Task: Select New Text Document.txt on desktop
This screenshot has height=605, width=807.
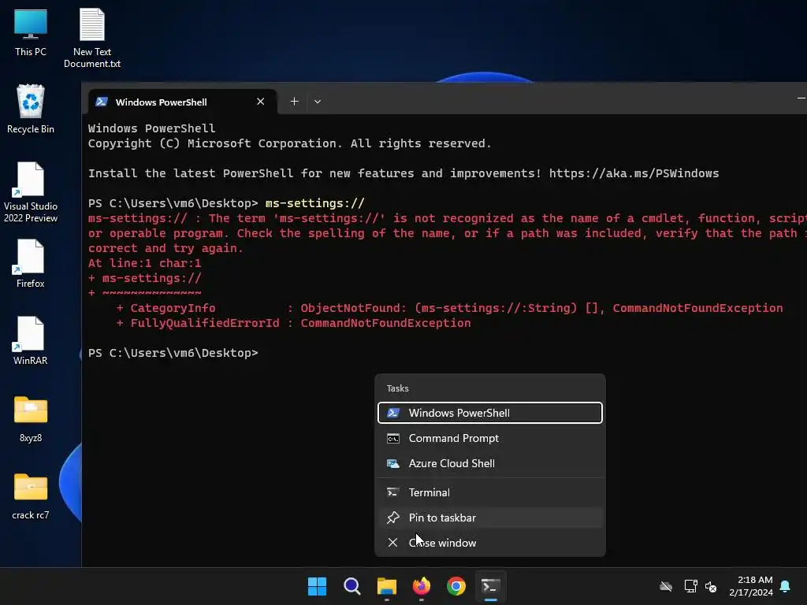Action: (92, 38)
